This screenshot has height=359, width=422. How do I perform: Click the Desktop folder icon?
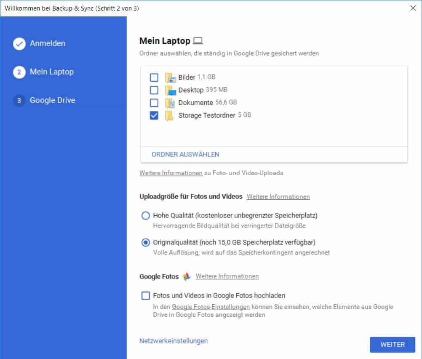pos(171,90)
